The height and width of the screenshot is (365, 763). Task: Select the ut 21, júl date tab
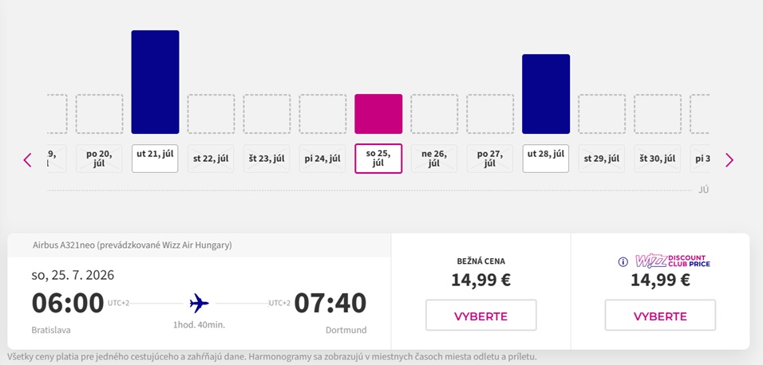pos(155,159)
